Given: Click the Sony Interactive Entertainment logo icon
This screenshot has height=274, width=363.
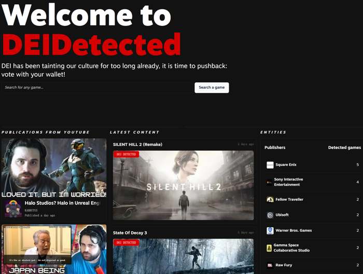Looking at the screenshot, I should point(269,182).
